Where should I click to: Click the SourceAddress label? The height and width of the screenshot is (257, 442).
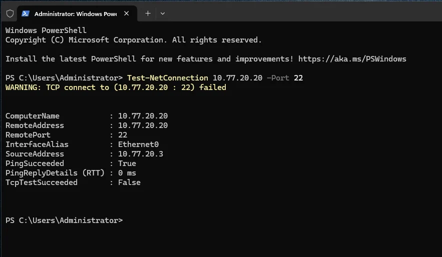[x=35, y=153]
